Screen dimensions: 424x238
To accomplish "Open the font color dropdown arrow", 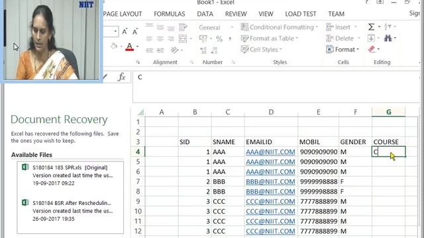I will tap(137, 47).
